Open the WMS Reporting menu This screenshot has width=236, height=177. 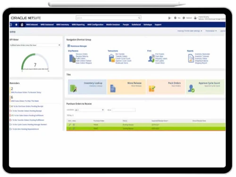78,25
